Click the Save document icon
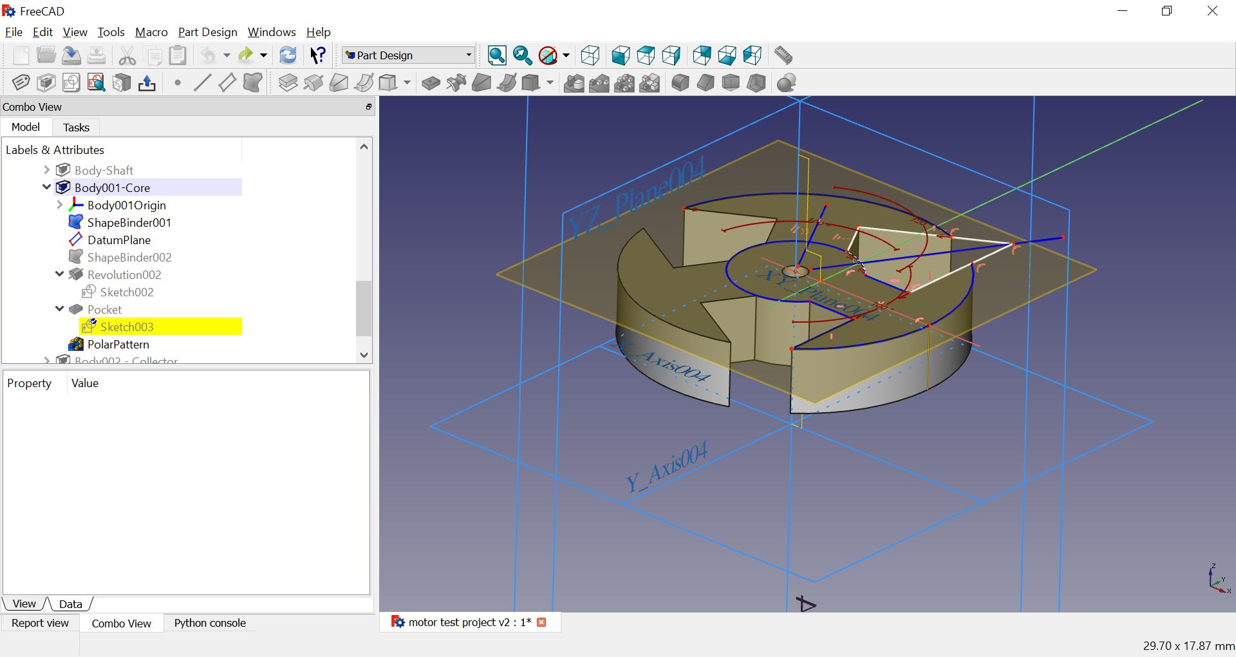The width and height of the screenshot is (1236, 657). (x=71, y=55)
